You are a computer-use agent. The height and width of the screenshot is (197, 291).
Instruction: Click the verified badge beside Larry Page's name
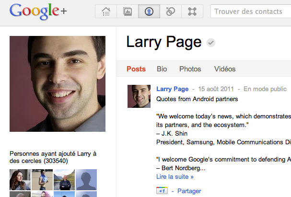click(210, 43)
